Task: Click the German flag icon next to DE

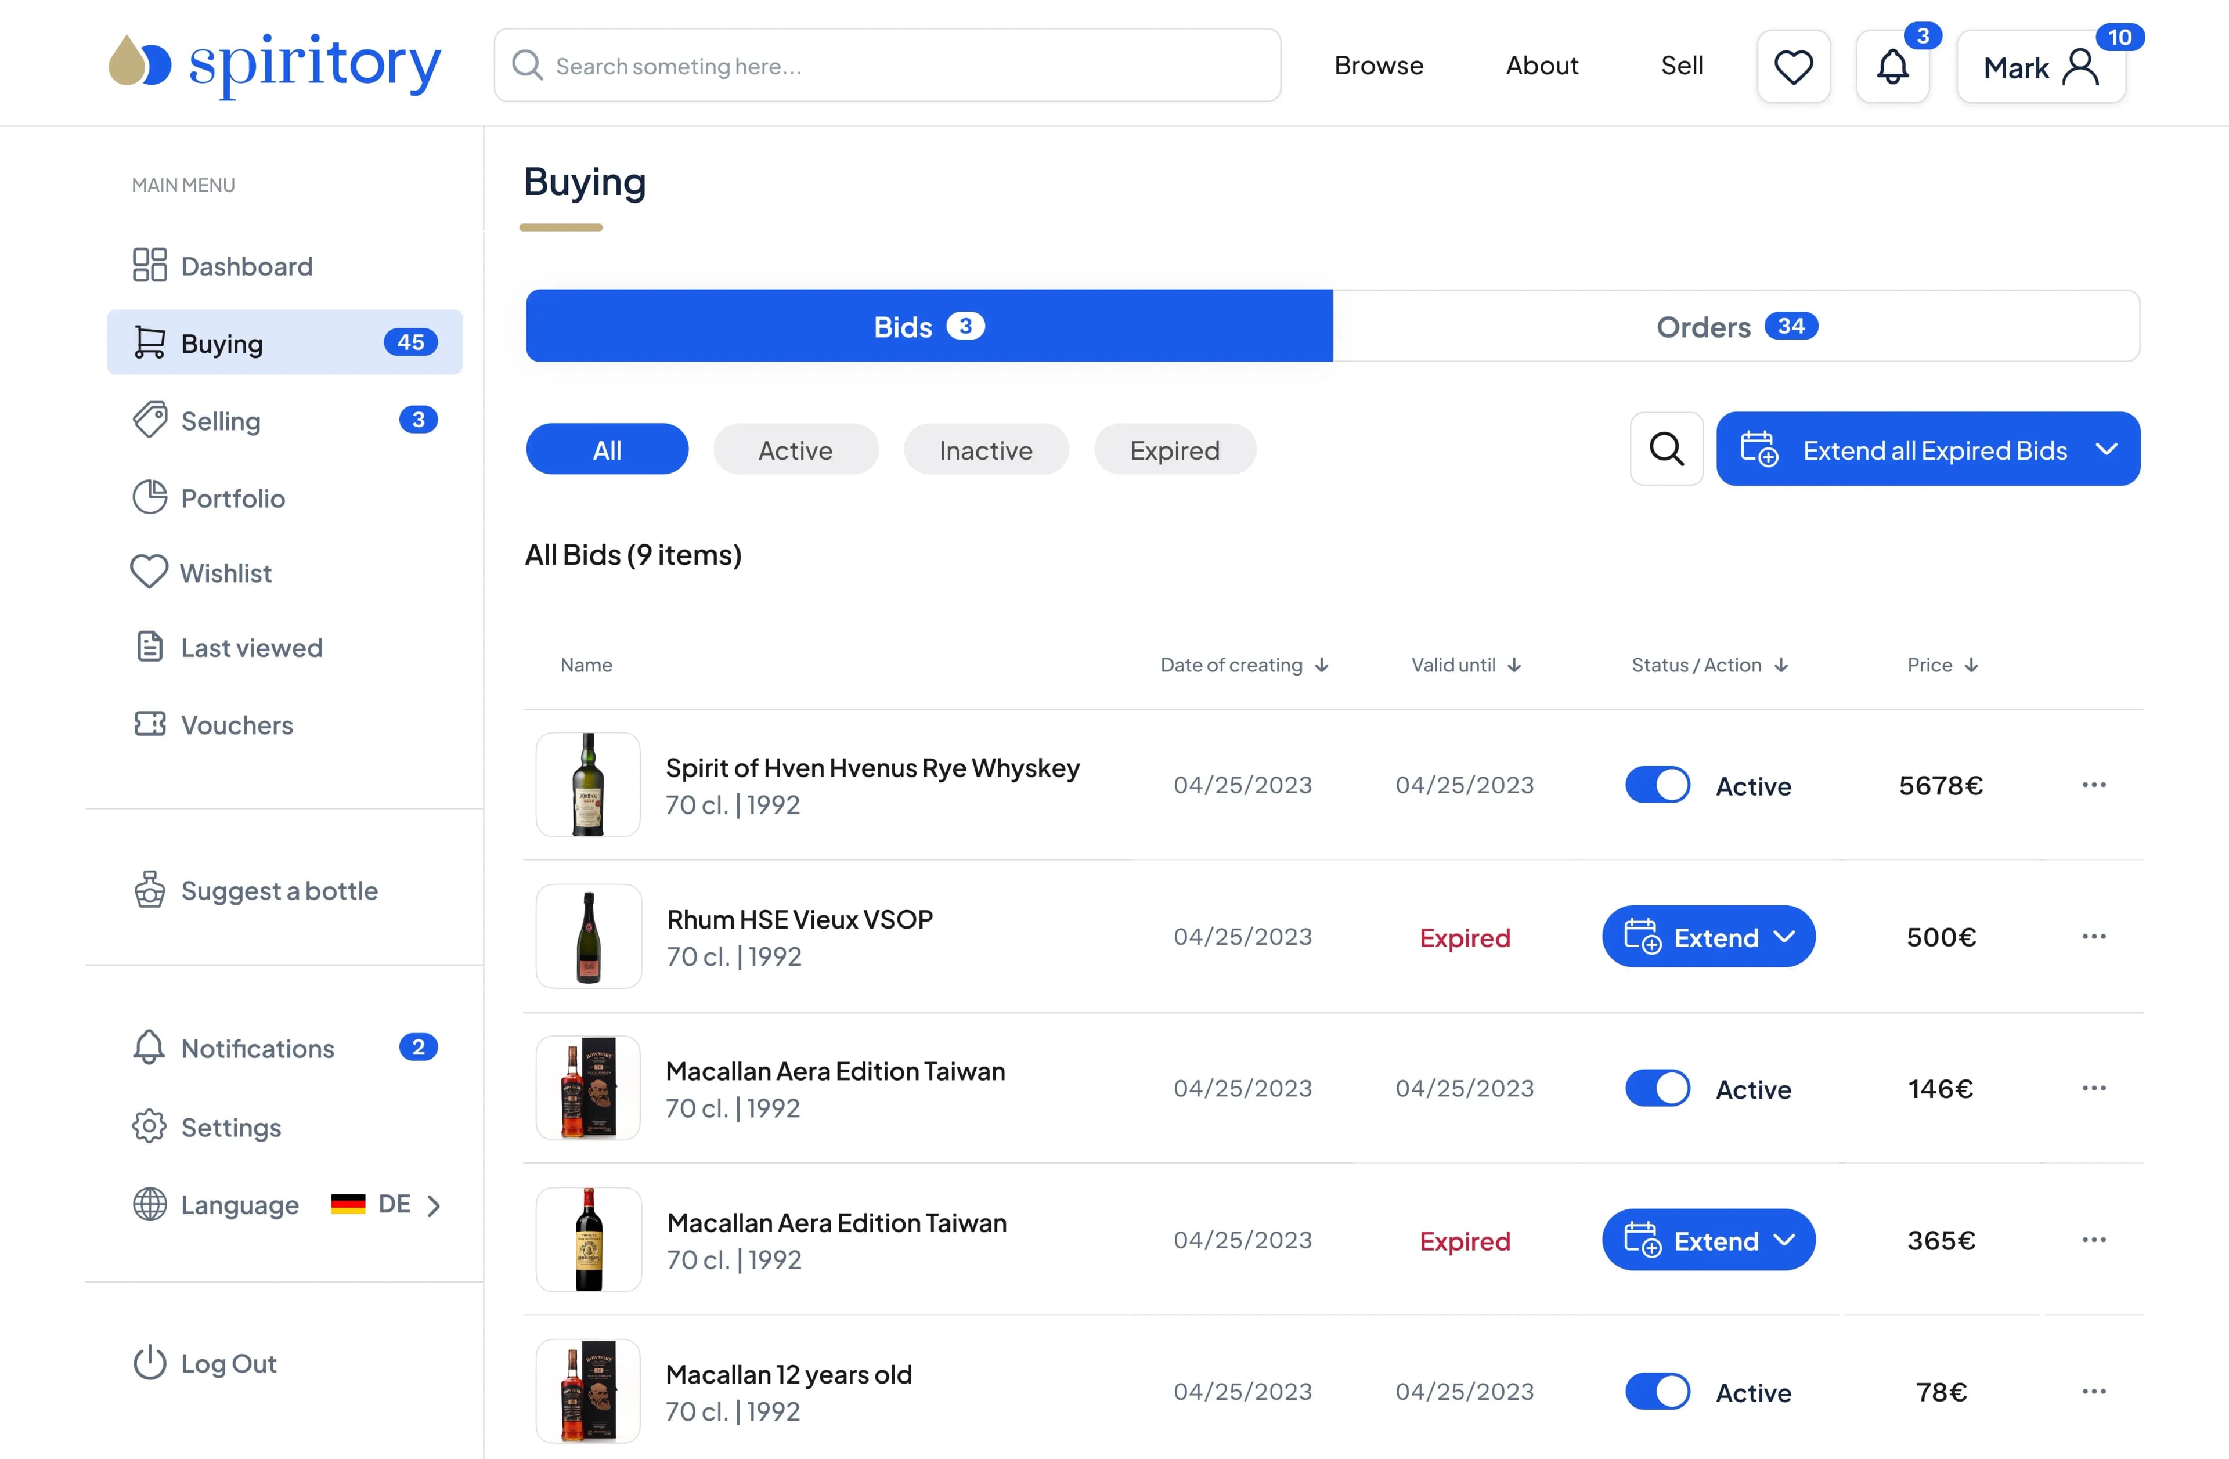Action: point(348,1204)
